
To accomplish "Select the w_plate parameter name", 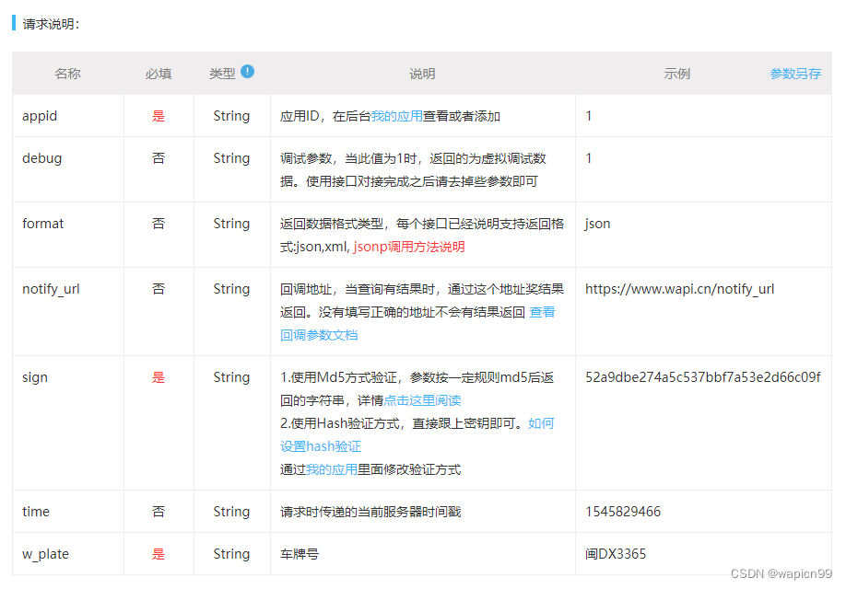I will pos(45,554).
